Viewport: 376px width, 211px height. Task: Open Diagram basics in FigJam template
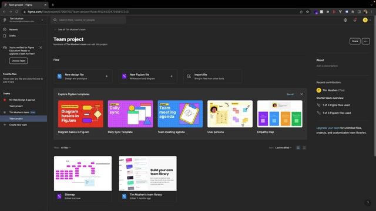click(x=80, y=114)
